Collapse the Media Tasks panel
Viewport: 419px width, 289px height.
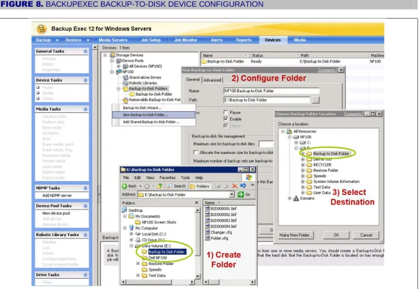(x=86, y=109)
